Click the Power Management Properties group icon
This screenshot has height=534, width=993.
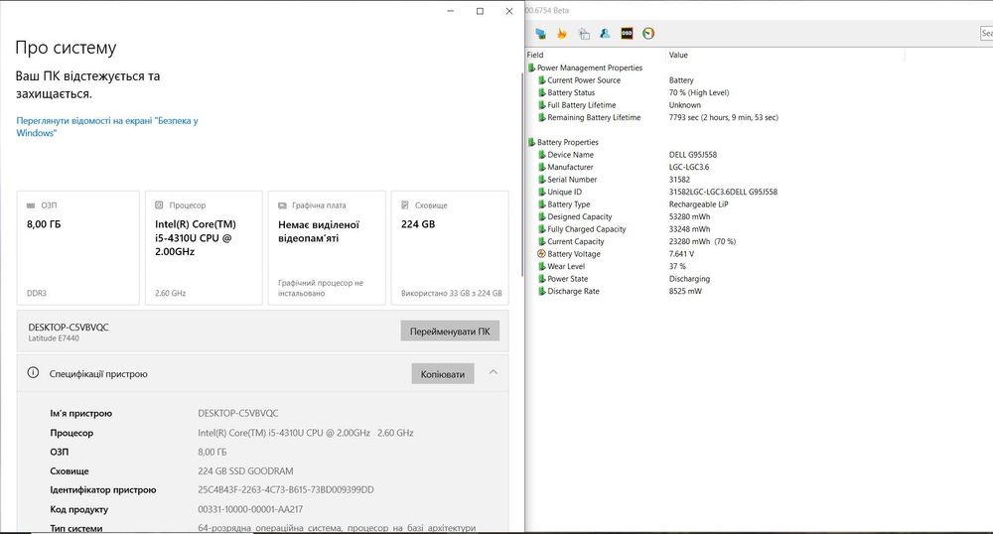[x=531, y=67]
